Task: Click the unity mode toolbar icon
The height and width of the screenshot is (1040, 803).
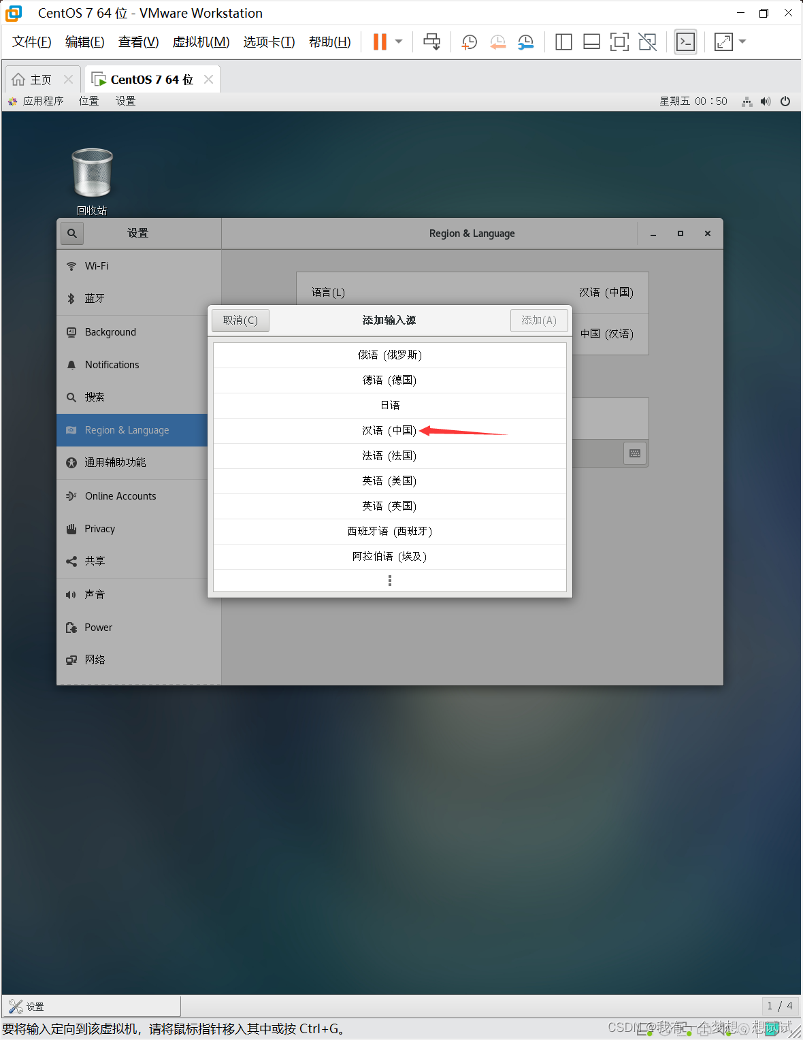Action: pyautogui.click(x=648, y=42)
